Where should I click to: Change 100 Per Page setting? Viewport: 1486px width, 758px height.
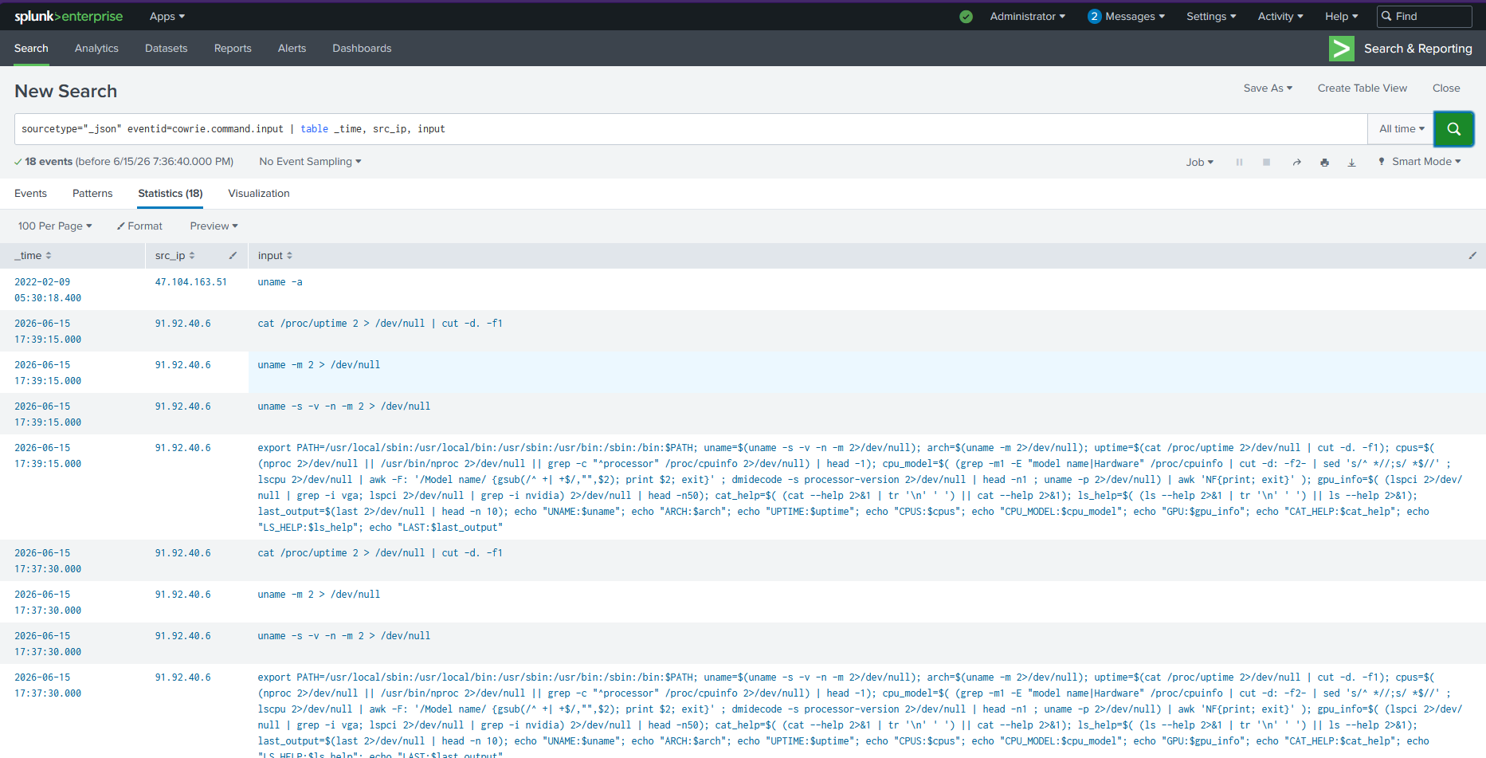[x=55, y=226]
